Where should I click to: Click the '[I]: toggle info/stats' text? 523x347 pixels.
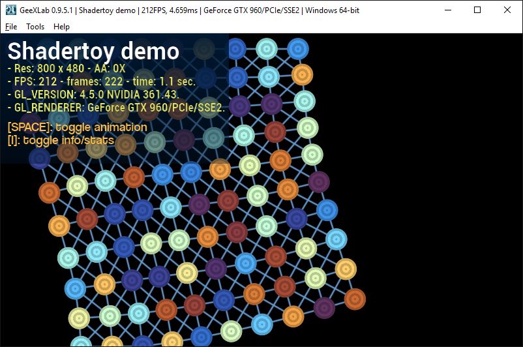pos(61,140)
